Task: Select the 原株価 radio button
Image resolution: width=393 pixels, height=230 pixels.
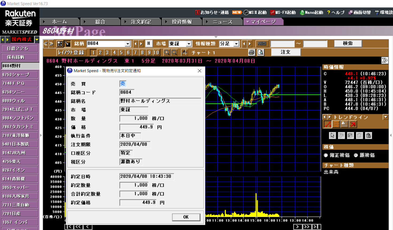Action: tap(356, 155)
